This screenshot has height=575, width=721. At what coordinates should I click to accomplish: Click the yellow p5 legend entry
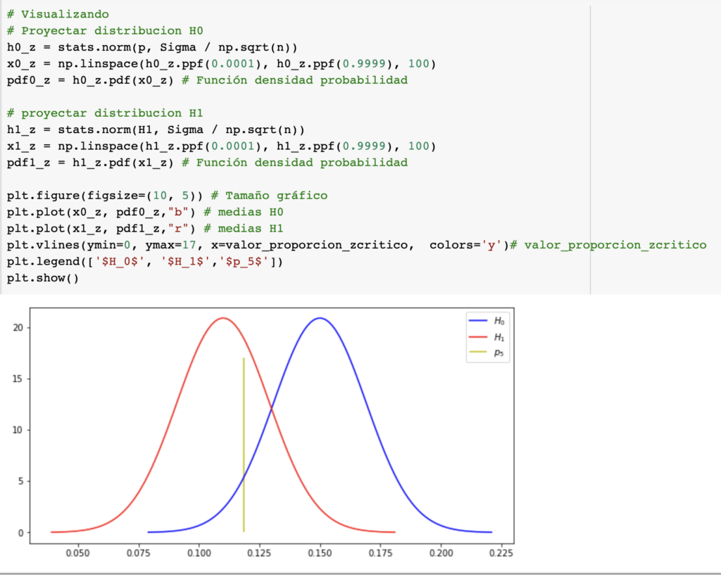click(487, 354)
